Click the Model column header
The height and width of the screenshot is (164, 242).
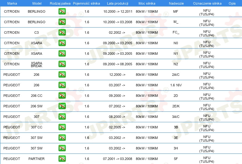37,3
